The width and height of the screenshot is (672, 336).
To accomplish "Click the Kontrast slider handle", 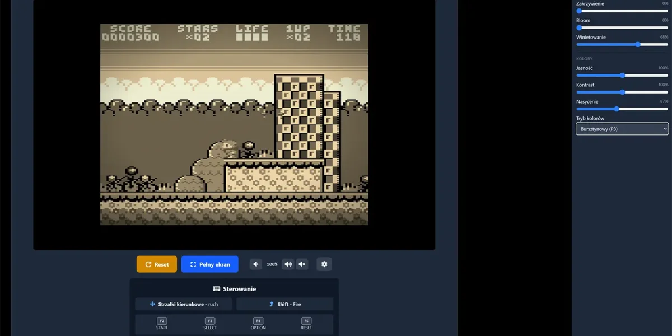I will tap(623, 92).
